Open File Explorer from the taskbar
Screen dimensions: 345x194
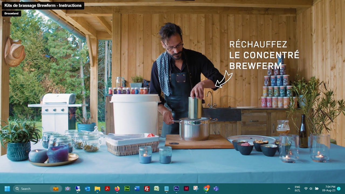pyautogui.click(x=97, y=189)
